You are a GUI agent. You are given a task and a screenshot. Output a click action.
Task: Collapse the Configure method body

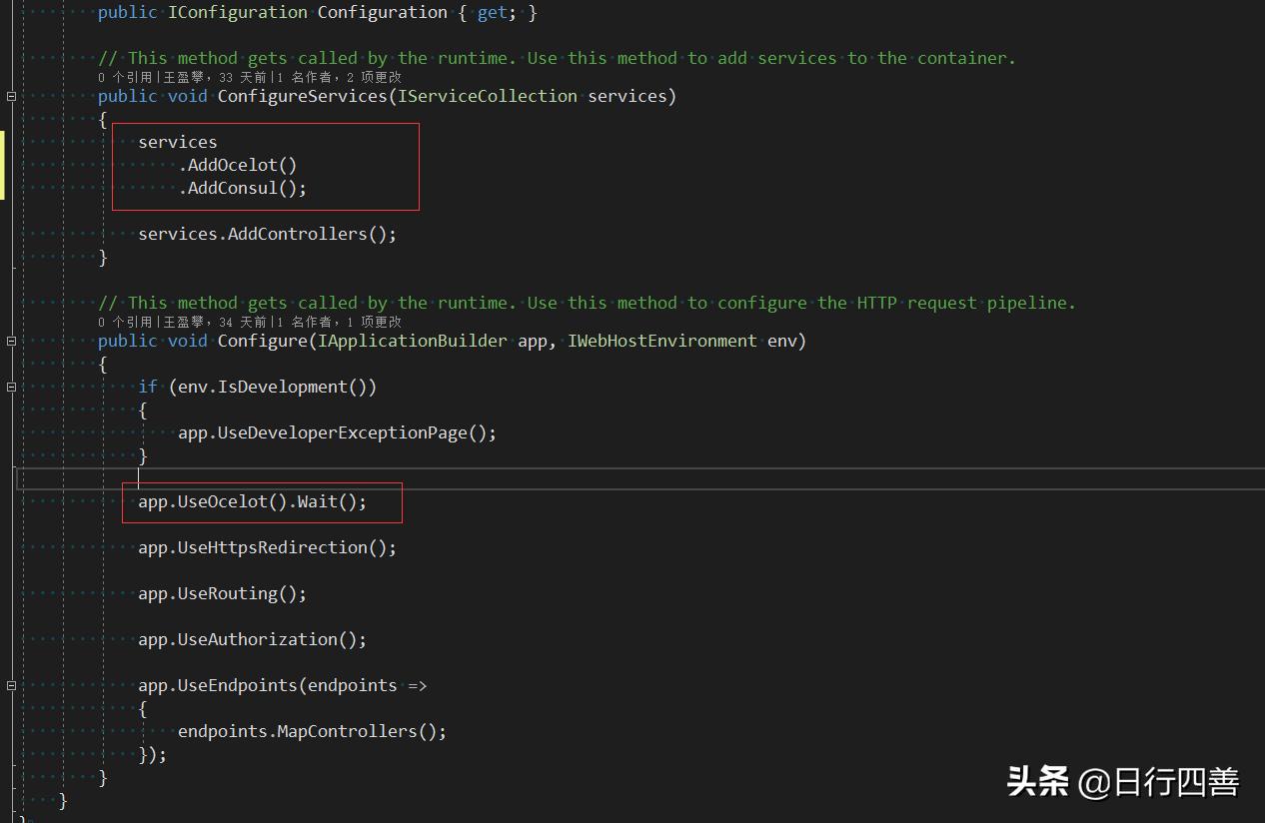pos(10,341)
